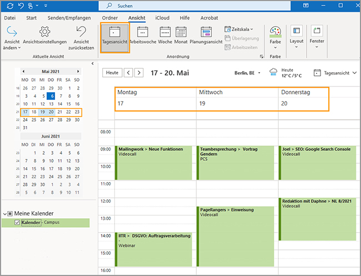Open the Fenster dropdown
This screenshot has width=361, height=276.
317,37
